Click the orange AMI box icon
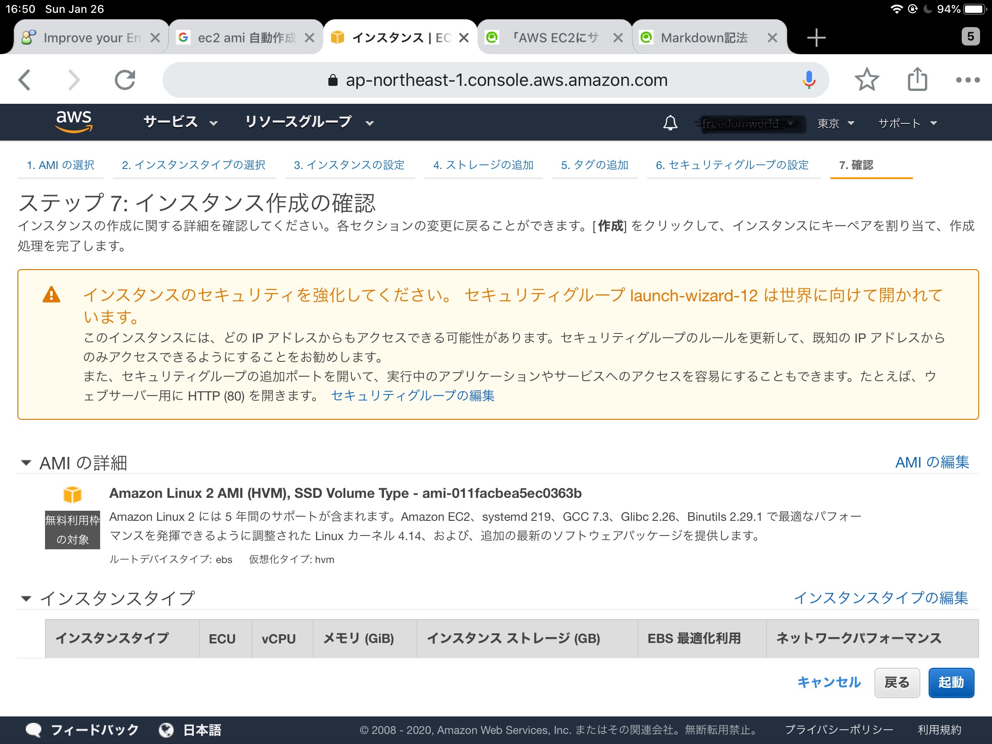992x744 pixels. click(73, 494)
